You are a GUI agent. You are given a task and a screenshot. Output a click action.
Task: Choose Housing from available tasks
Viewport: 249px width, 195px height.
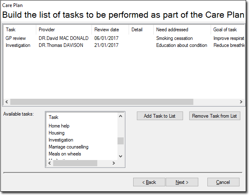click(x=56, y=133)
